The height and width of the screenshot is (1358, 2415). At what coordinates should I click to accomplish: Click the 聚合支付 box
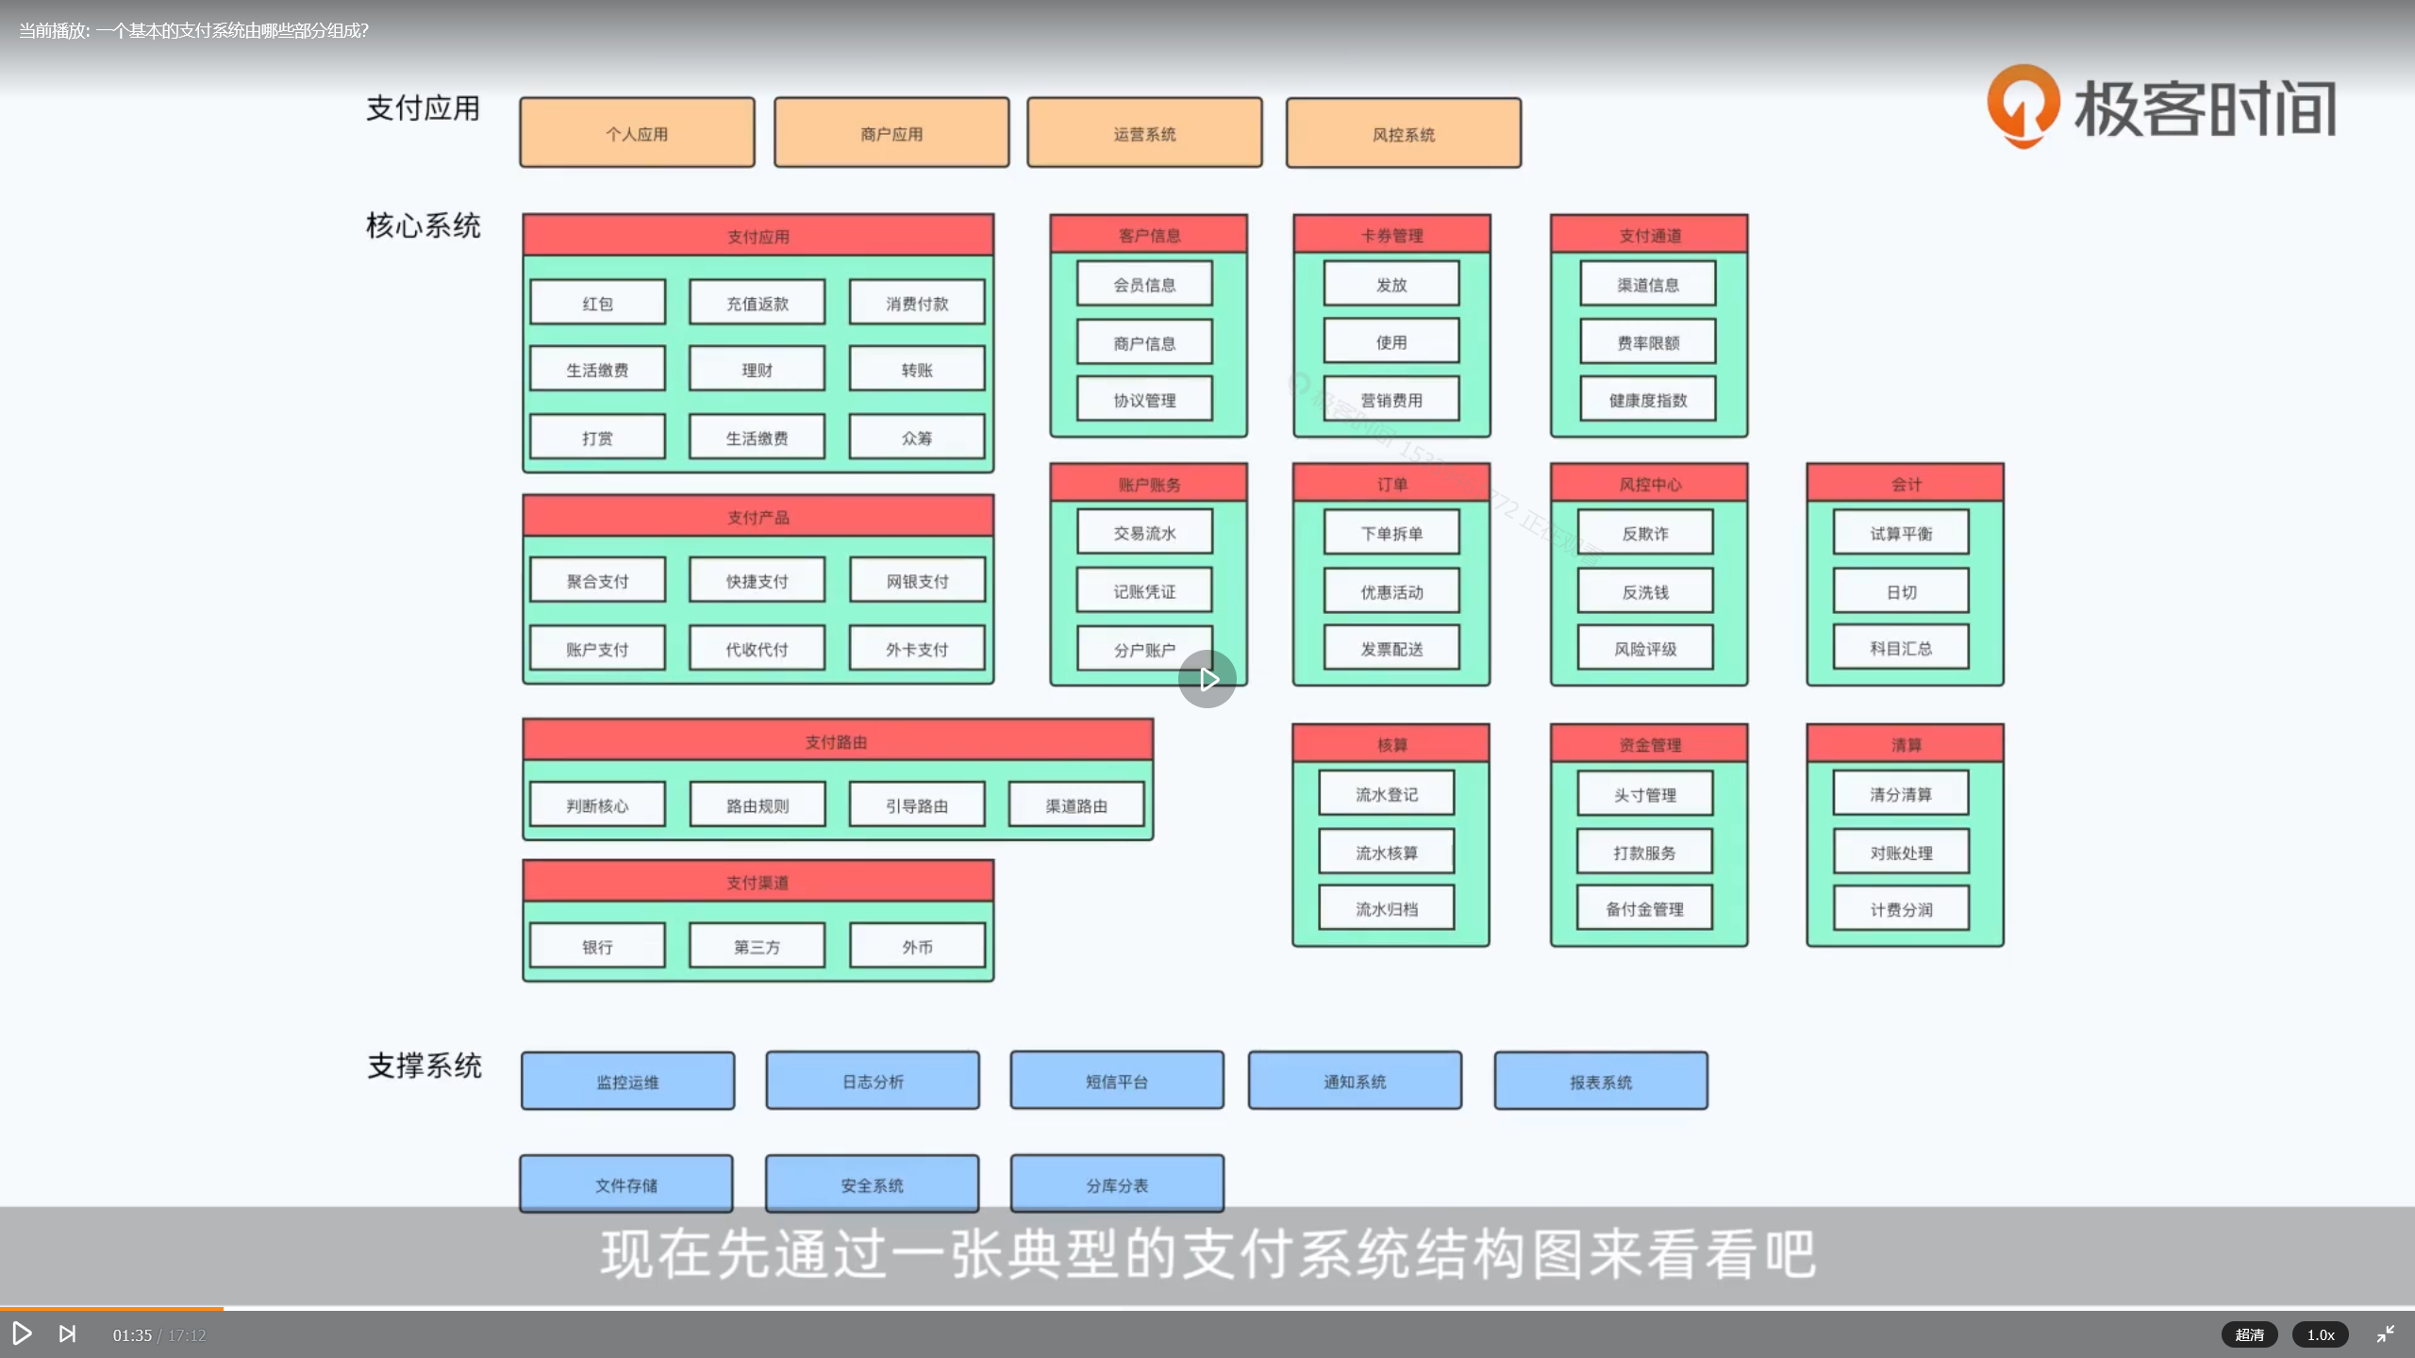click(x=597, y=581)
